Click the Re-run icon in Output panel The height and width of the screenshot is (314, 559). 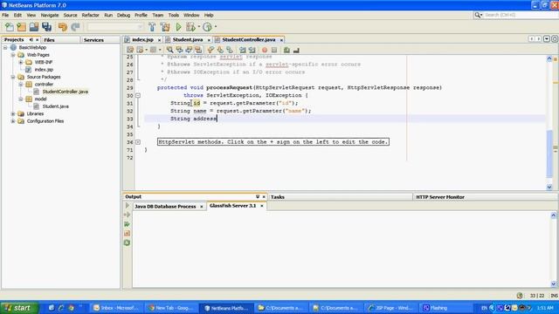pyautogui.click(x=128, y=206)
